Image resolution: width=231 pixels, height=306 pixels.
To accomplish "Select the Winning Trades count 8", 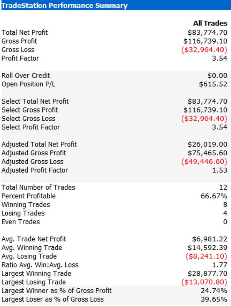I will 225,205.
